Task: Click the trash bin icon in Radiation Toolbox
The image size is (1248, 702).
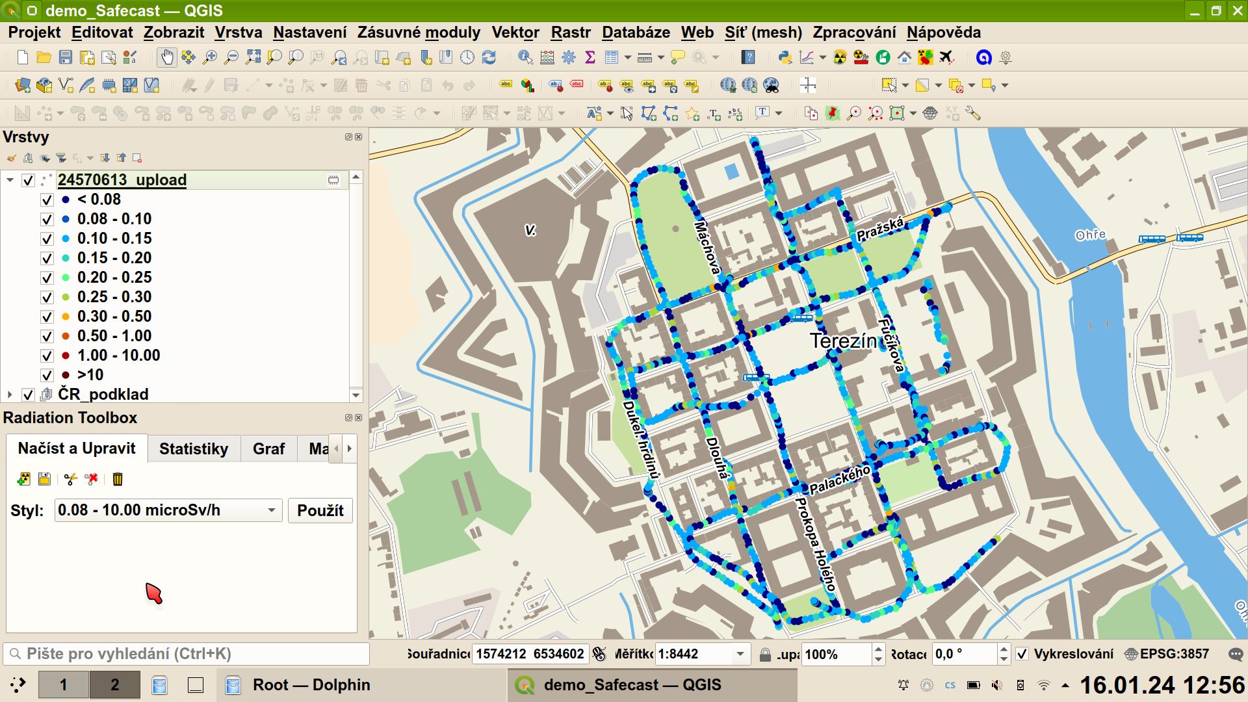Action: point(118,480)
